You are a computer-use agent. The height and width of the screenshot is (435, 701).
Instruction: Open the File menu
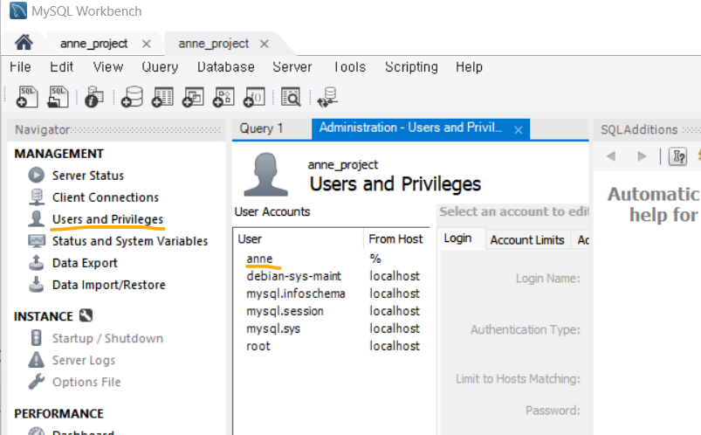(x=20, y=67)
